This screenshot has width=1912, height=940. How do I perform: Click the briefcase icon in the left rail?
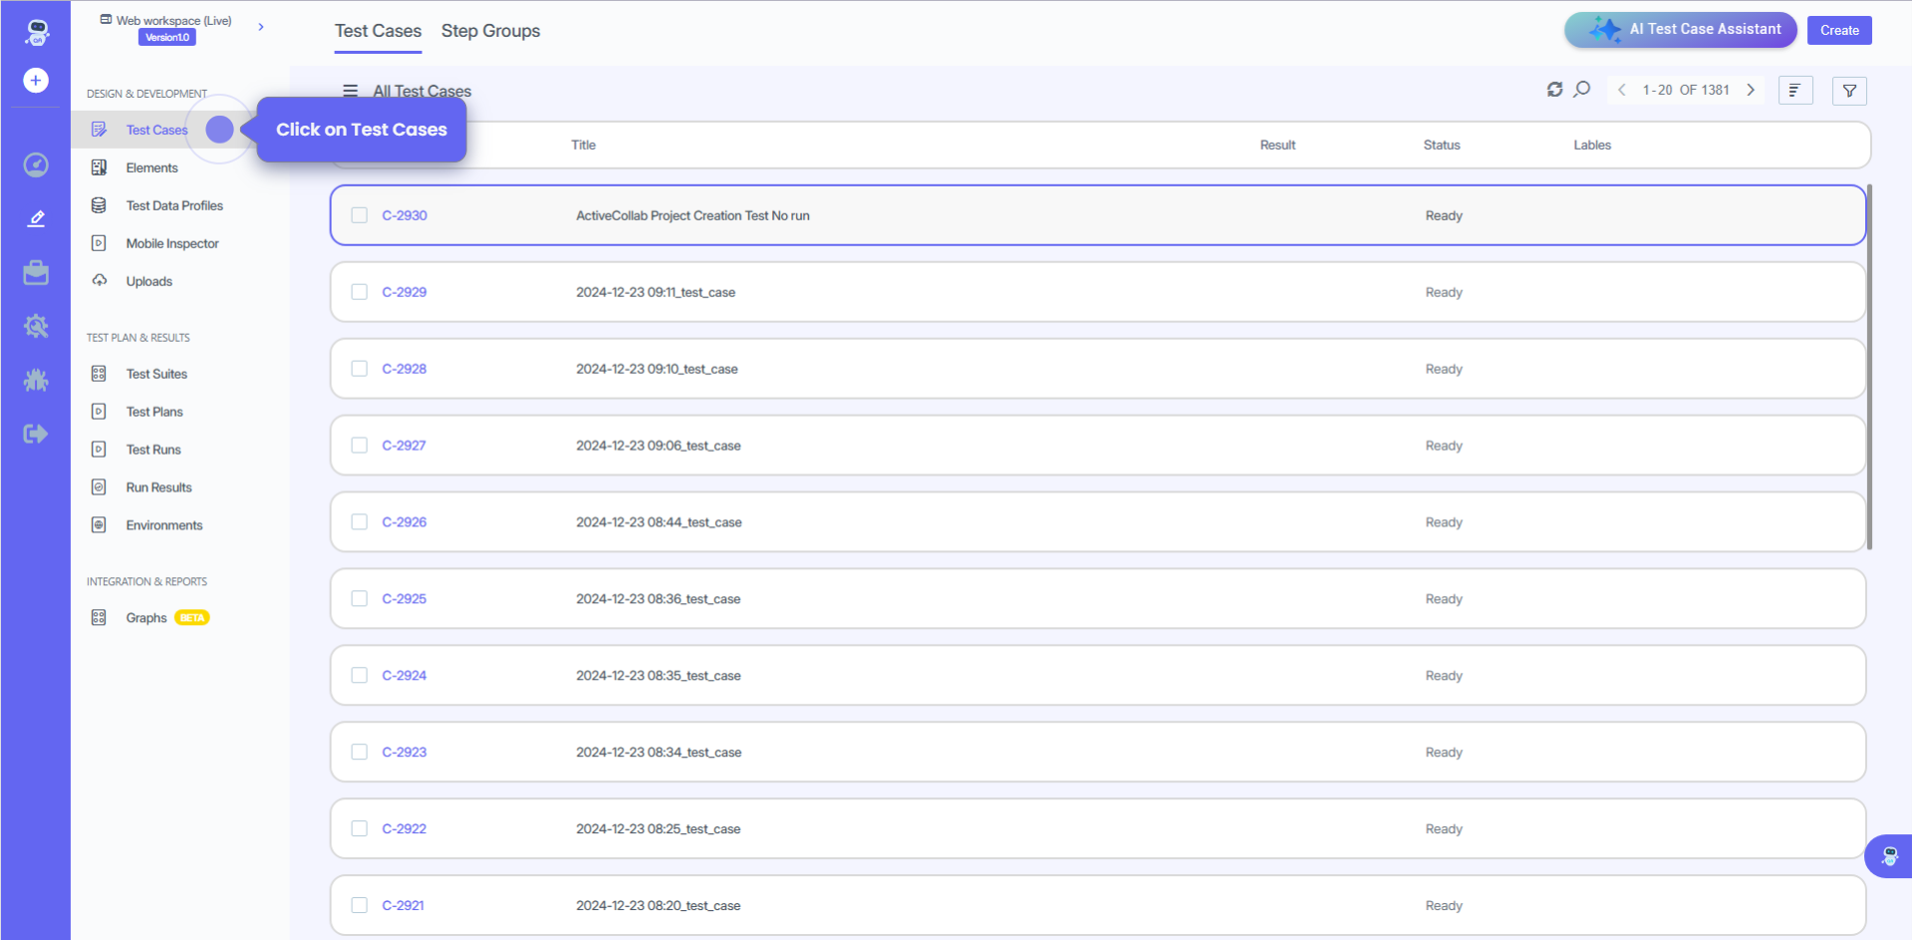coord(36,273)
